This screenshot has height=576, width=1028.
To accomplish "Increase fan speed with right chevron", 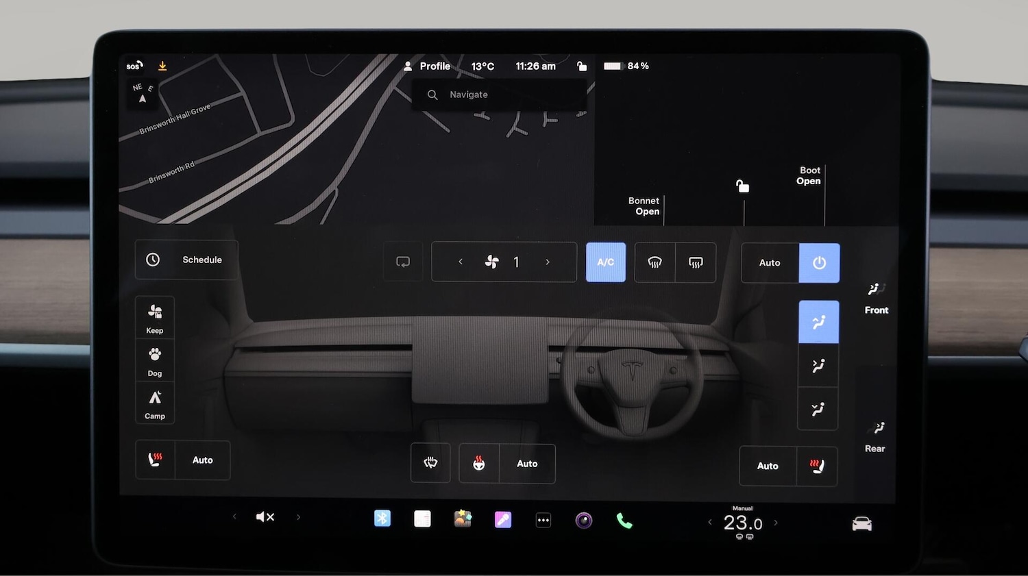I will coord(548,262).
